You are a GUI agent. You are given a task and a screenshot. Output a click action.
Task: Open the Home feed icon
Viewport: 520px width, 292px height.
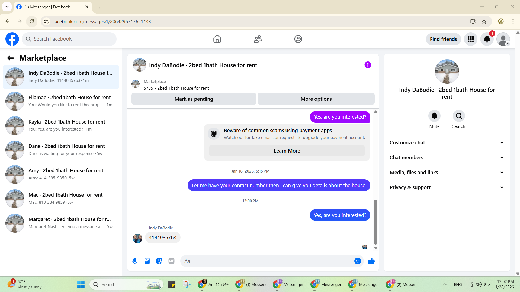click(217, 39)
